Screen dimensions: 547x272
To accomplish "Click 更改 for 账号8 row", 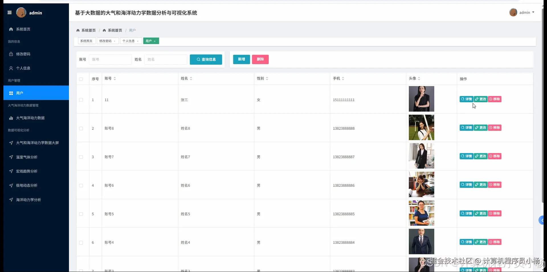I will (x=481, y=128).
